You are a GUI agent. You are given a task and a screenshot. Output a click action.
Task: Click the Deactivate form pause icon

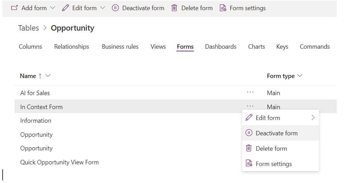[x=115, y=8]
